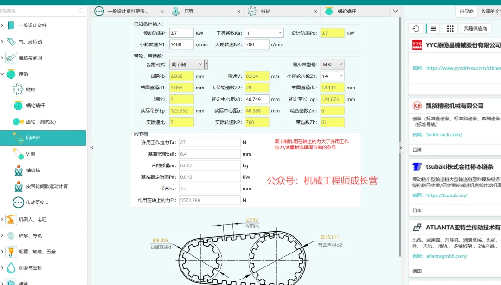The image size is (501, 285).
Task: Click the 凯贺精密机械 K.H logo
Action: click(417, 106)
